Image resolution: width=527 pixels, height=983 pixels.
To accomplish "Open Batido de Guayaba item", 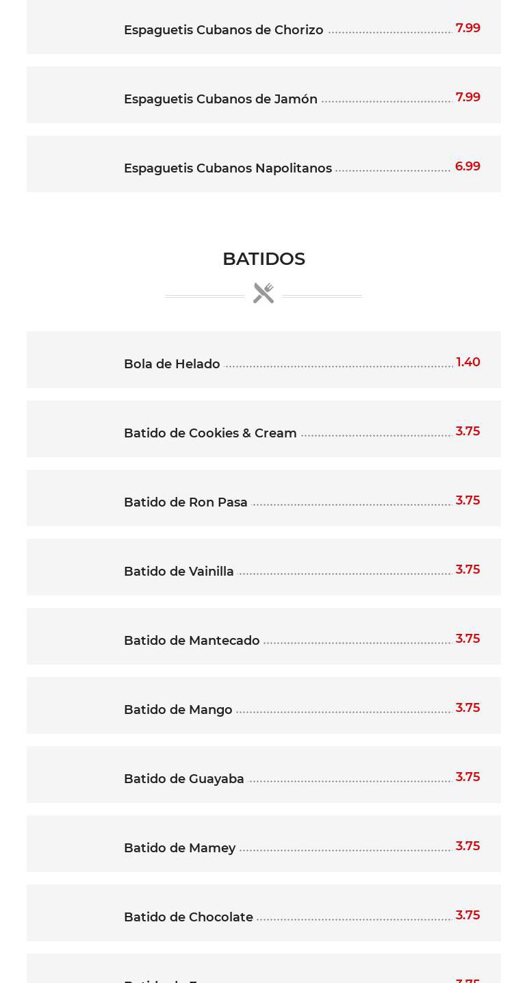I will [x=183, y=779].
